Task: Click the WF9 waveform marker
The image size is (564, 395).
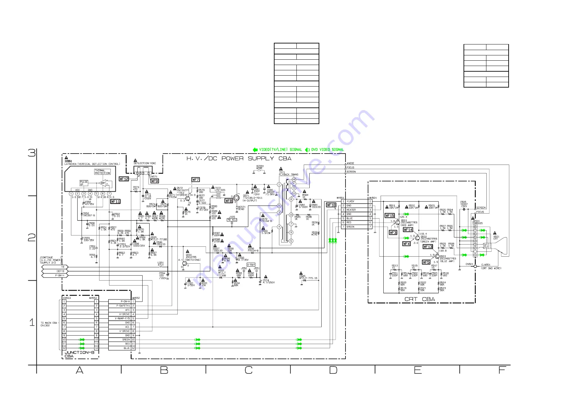Action: 155,181
